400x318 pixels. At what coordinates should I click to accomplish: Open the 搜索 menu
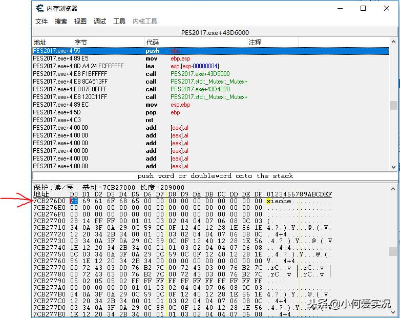point(61,22)
